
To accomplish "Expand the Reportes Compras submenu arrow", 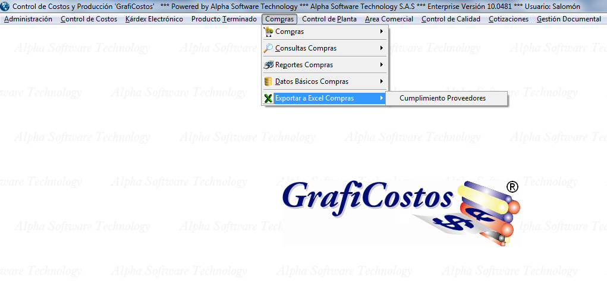I will click(x=381, y=65).
